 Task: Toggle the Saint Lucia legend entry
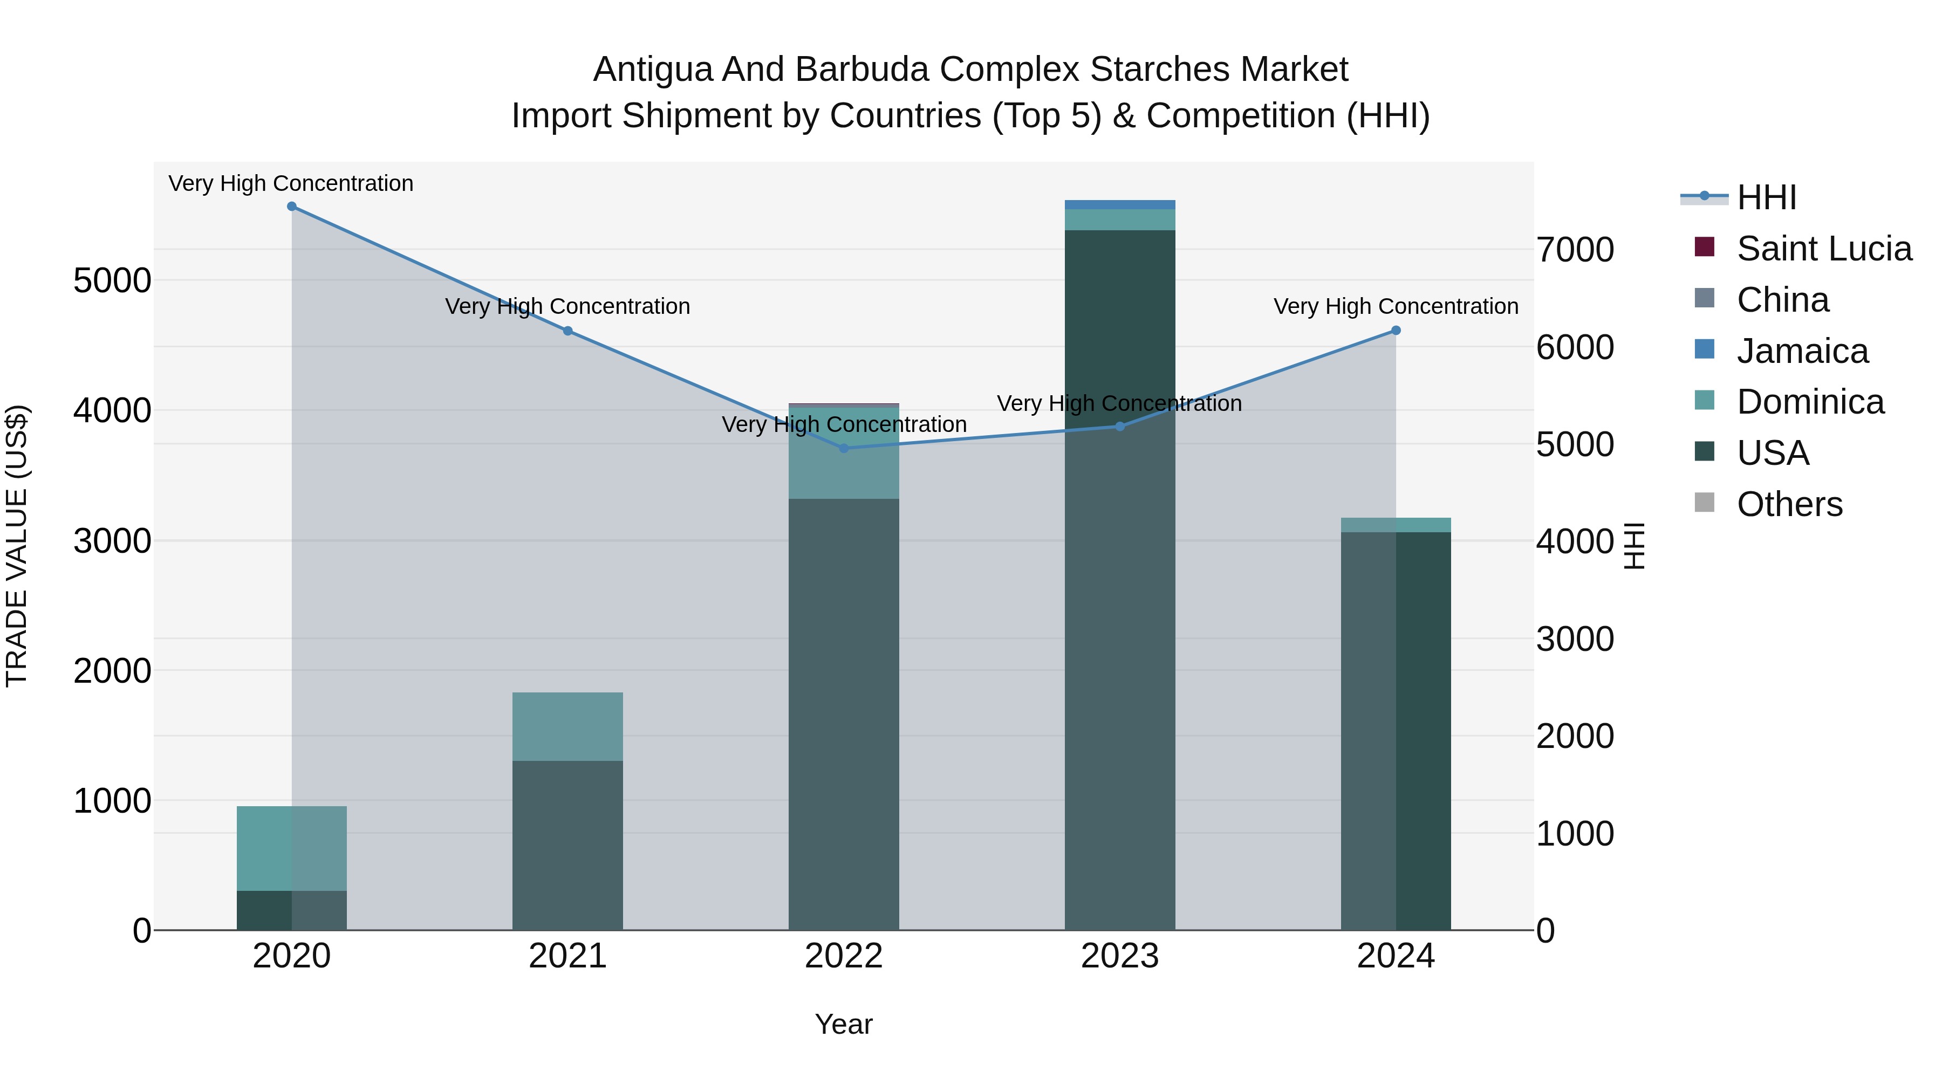pyautogui.click(x=1802, y=249)
